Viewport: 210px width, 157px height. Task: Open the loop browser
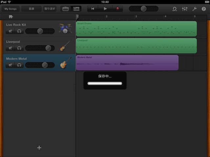point(175,9)
